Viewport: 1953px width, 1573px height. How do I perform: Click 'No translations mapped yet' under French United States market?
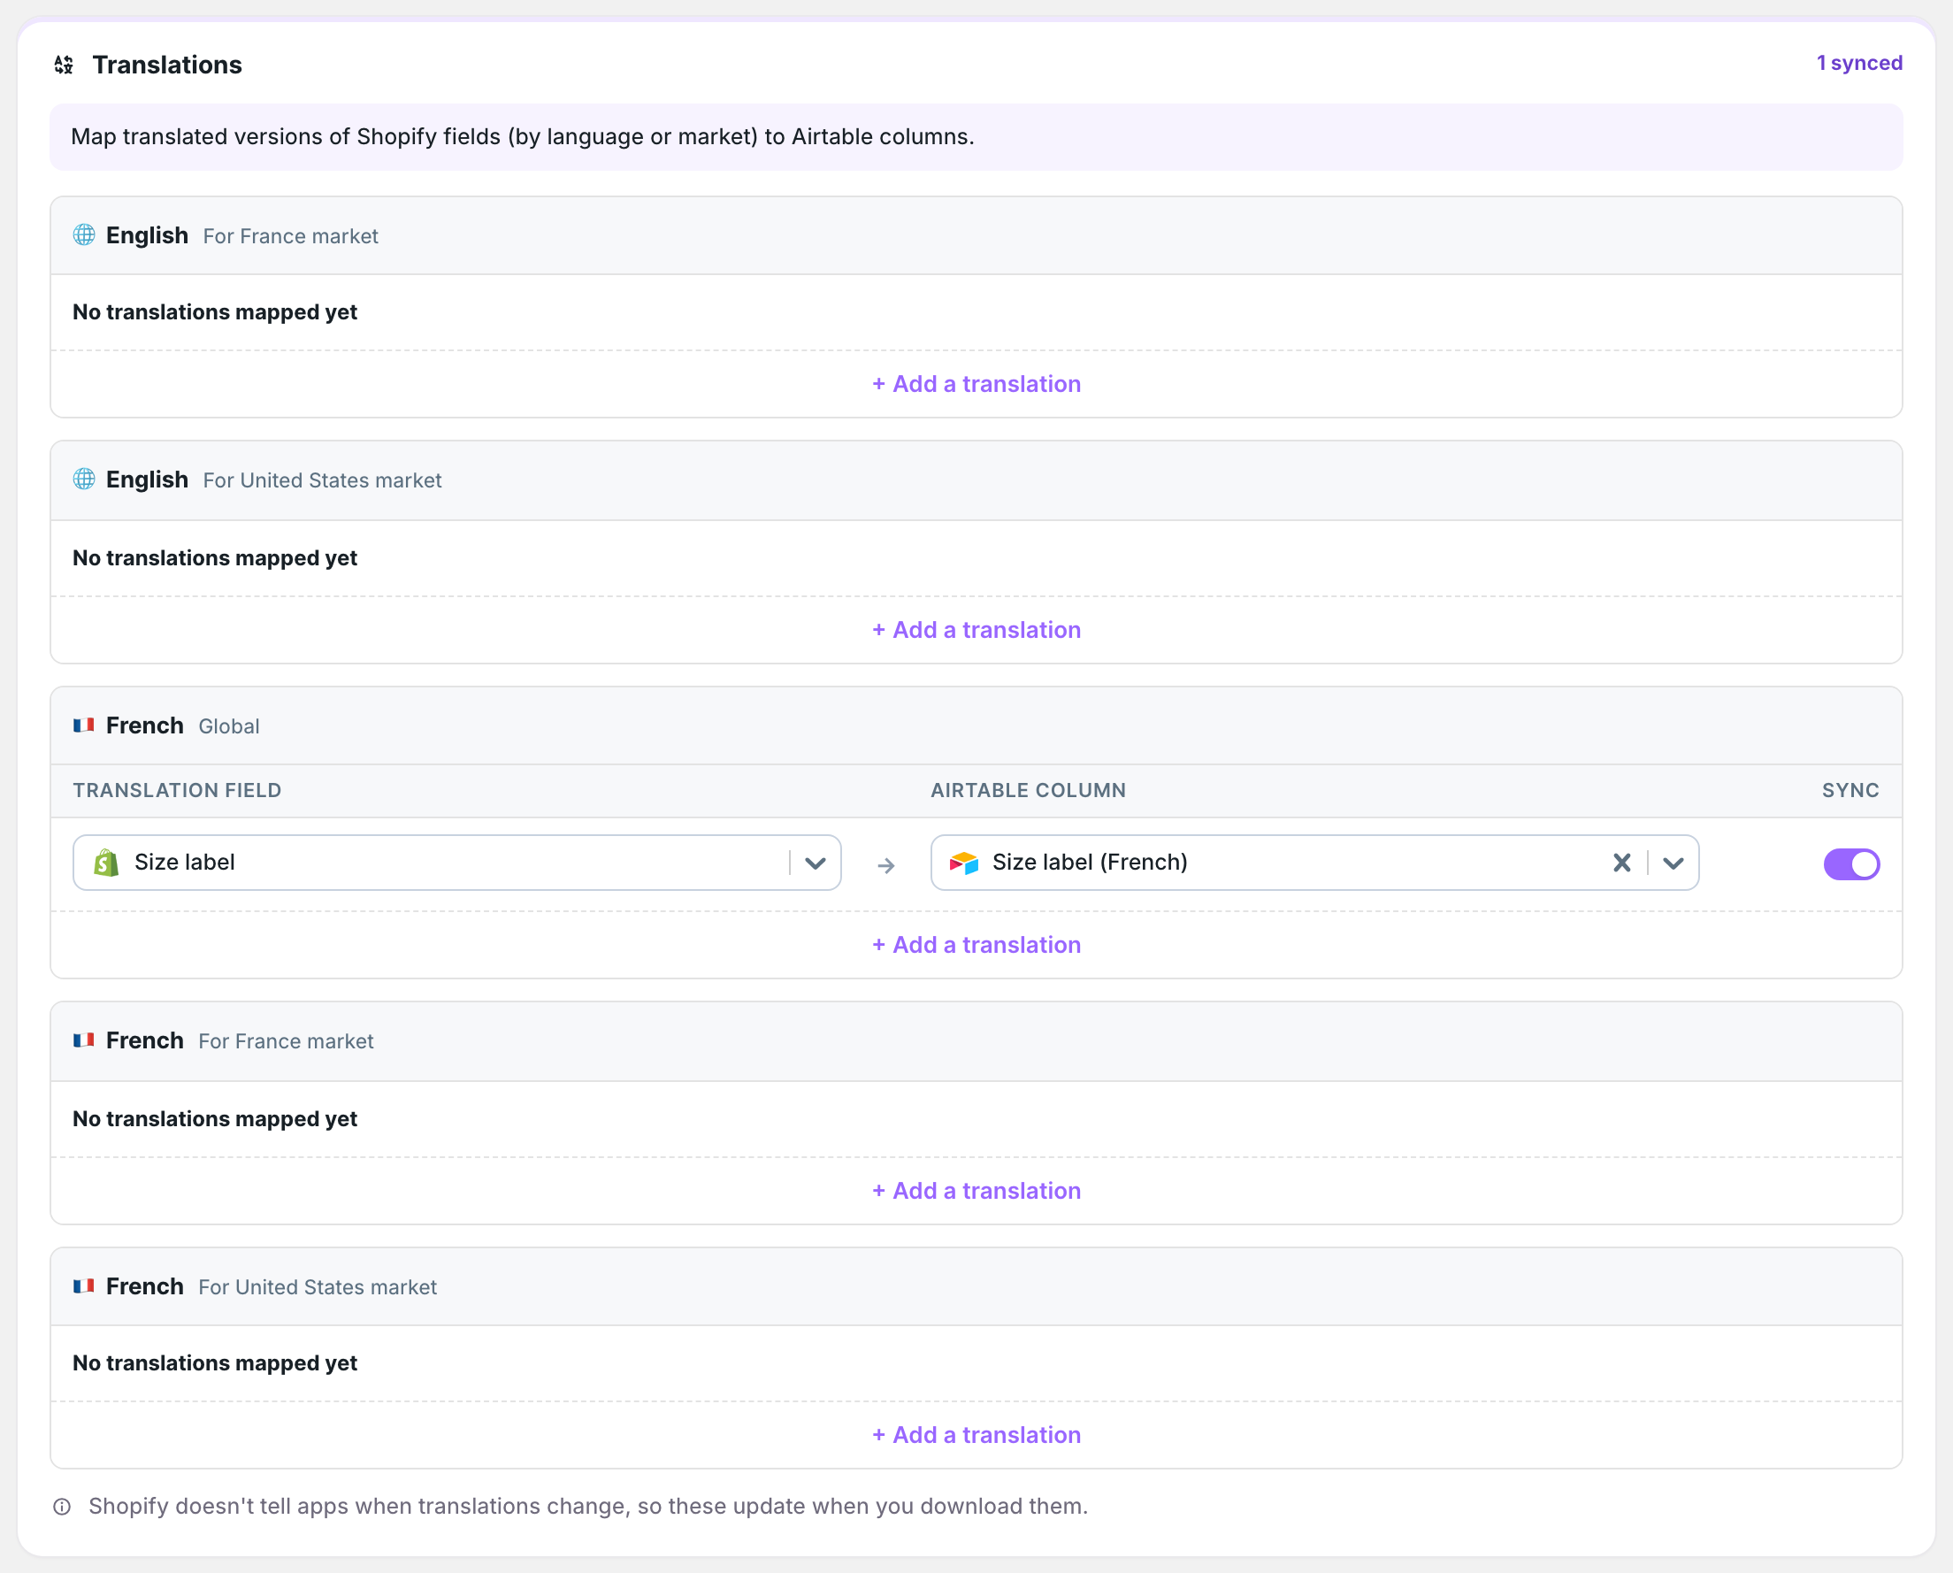point(215,1362)
